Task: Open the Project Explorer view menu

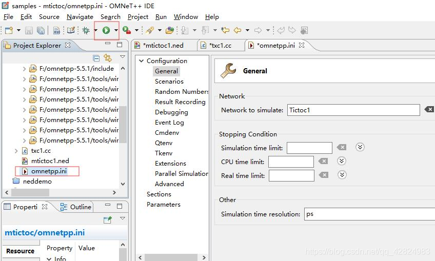Action: pyautogui.click(x=122, y=57)
